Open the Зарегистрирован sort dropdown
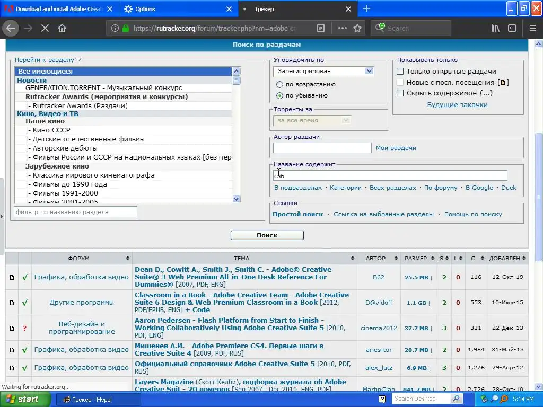Screen dimensions: 543x407 click(x=323, y=71)
